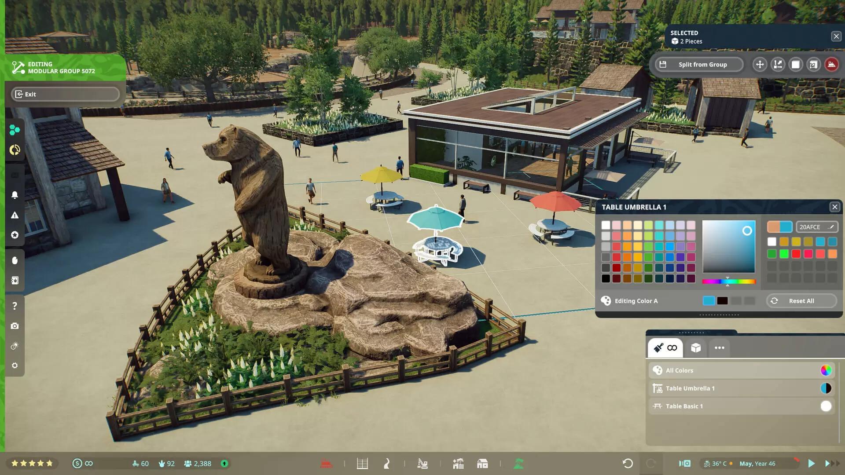Open the alerts warning triangle icon
Viewport: 845px width, 475px height.
coord(15,215)
